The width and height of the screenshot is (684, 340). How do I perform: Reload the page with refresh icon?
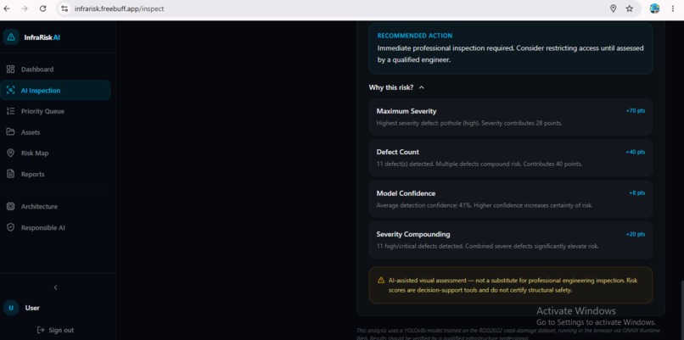[42, 8]
